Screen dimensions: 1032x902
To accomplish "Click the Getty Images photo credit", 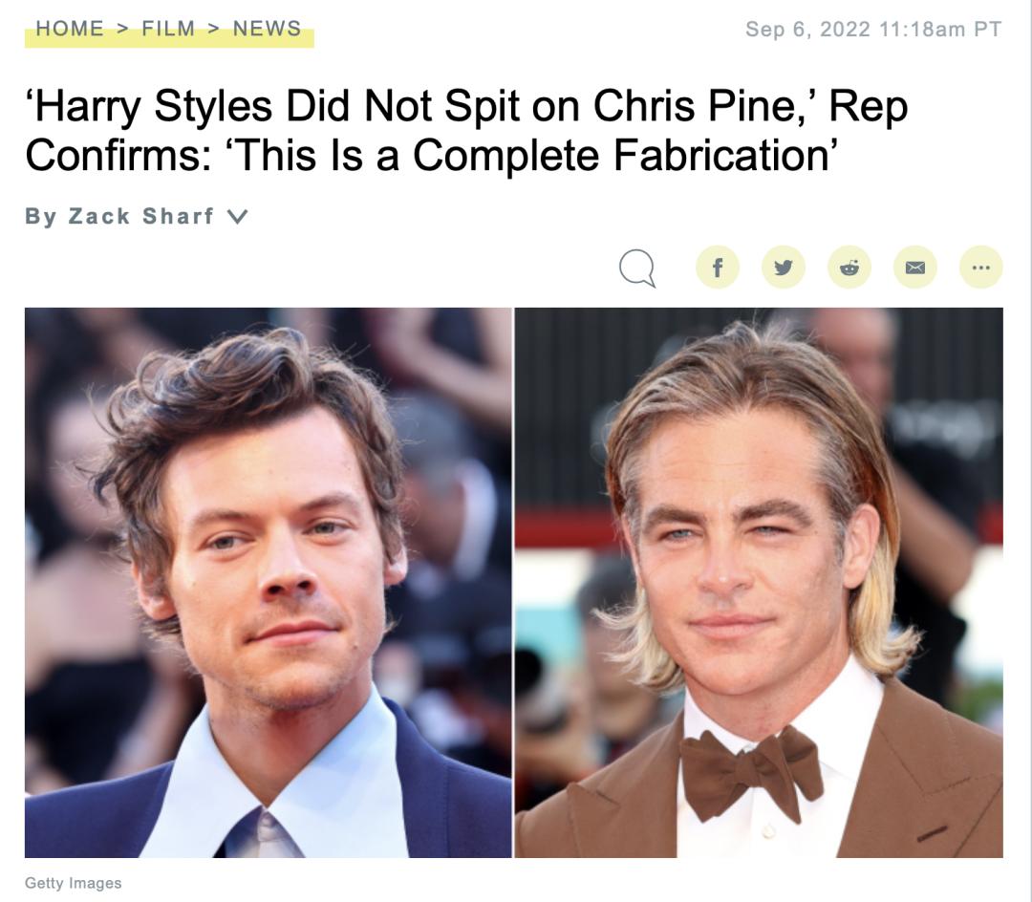I will [73, 883].
